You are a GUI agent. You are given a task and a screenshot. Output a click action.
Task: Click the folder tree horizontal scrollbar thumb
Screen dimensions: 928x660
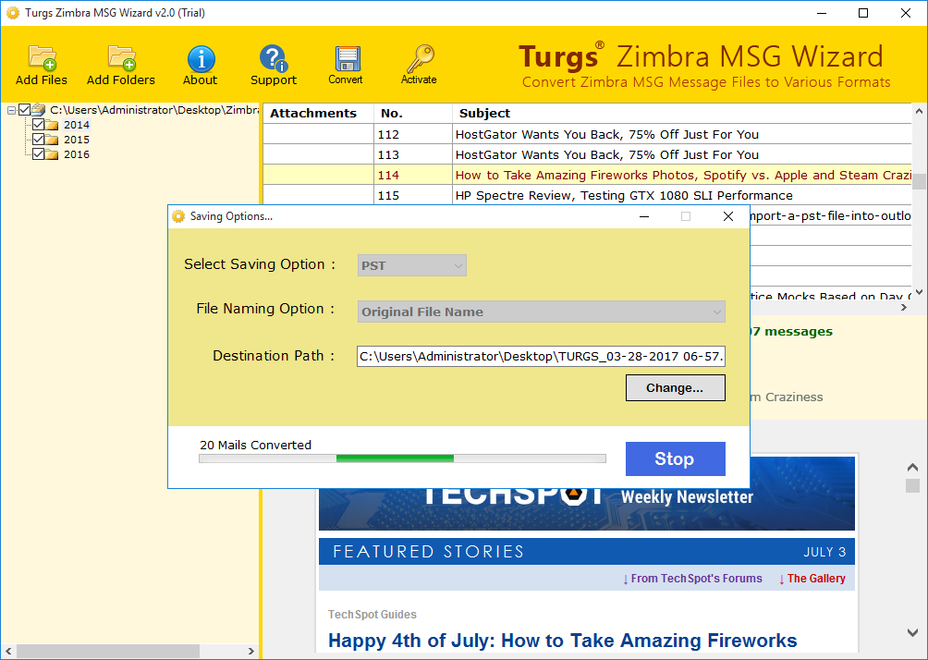pyautogui.click(x=108, y=651)
